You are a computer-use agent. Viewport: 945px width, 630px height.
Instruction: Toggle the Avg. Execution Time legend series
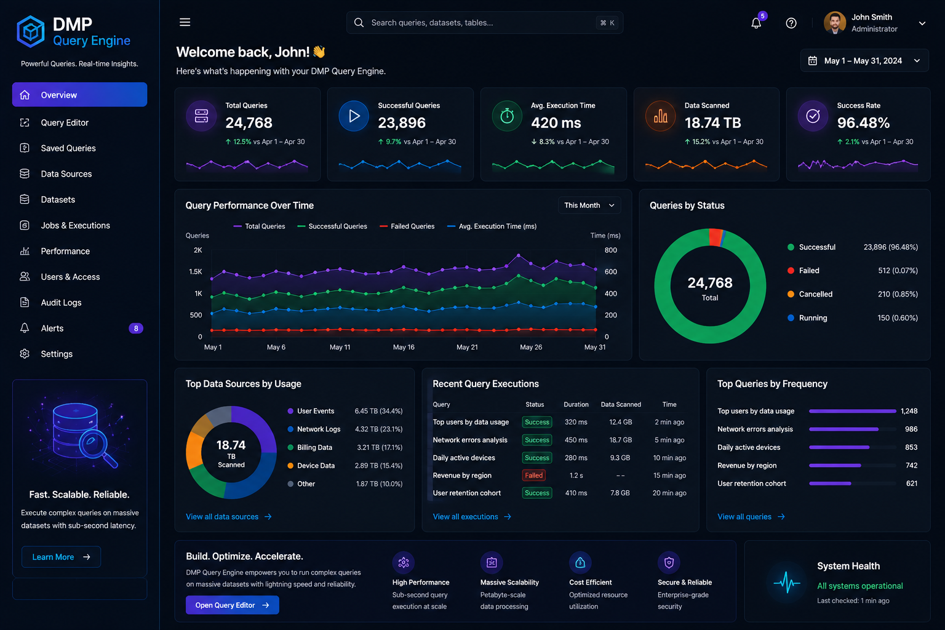(492, 226)
